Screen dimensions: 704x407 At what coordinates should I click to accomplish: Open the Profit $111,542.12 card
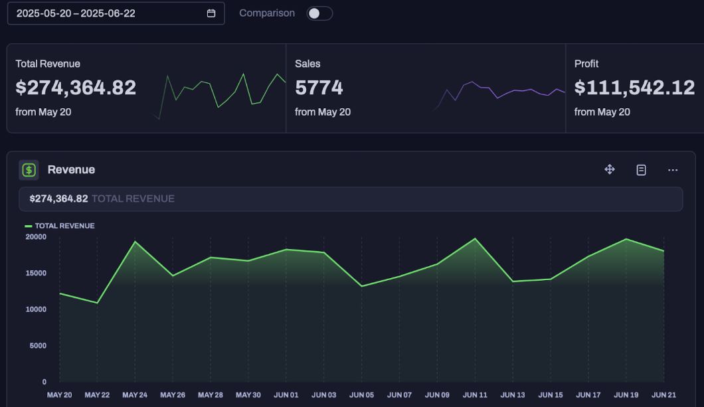point(634,88)
